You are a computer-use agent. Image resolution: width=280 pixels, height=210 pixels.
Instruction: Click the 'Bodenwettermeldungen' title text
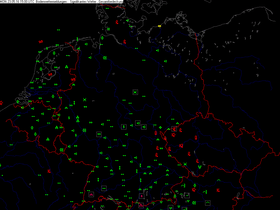tap(52, 2)
